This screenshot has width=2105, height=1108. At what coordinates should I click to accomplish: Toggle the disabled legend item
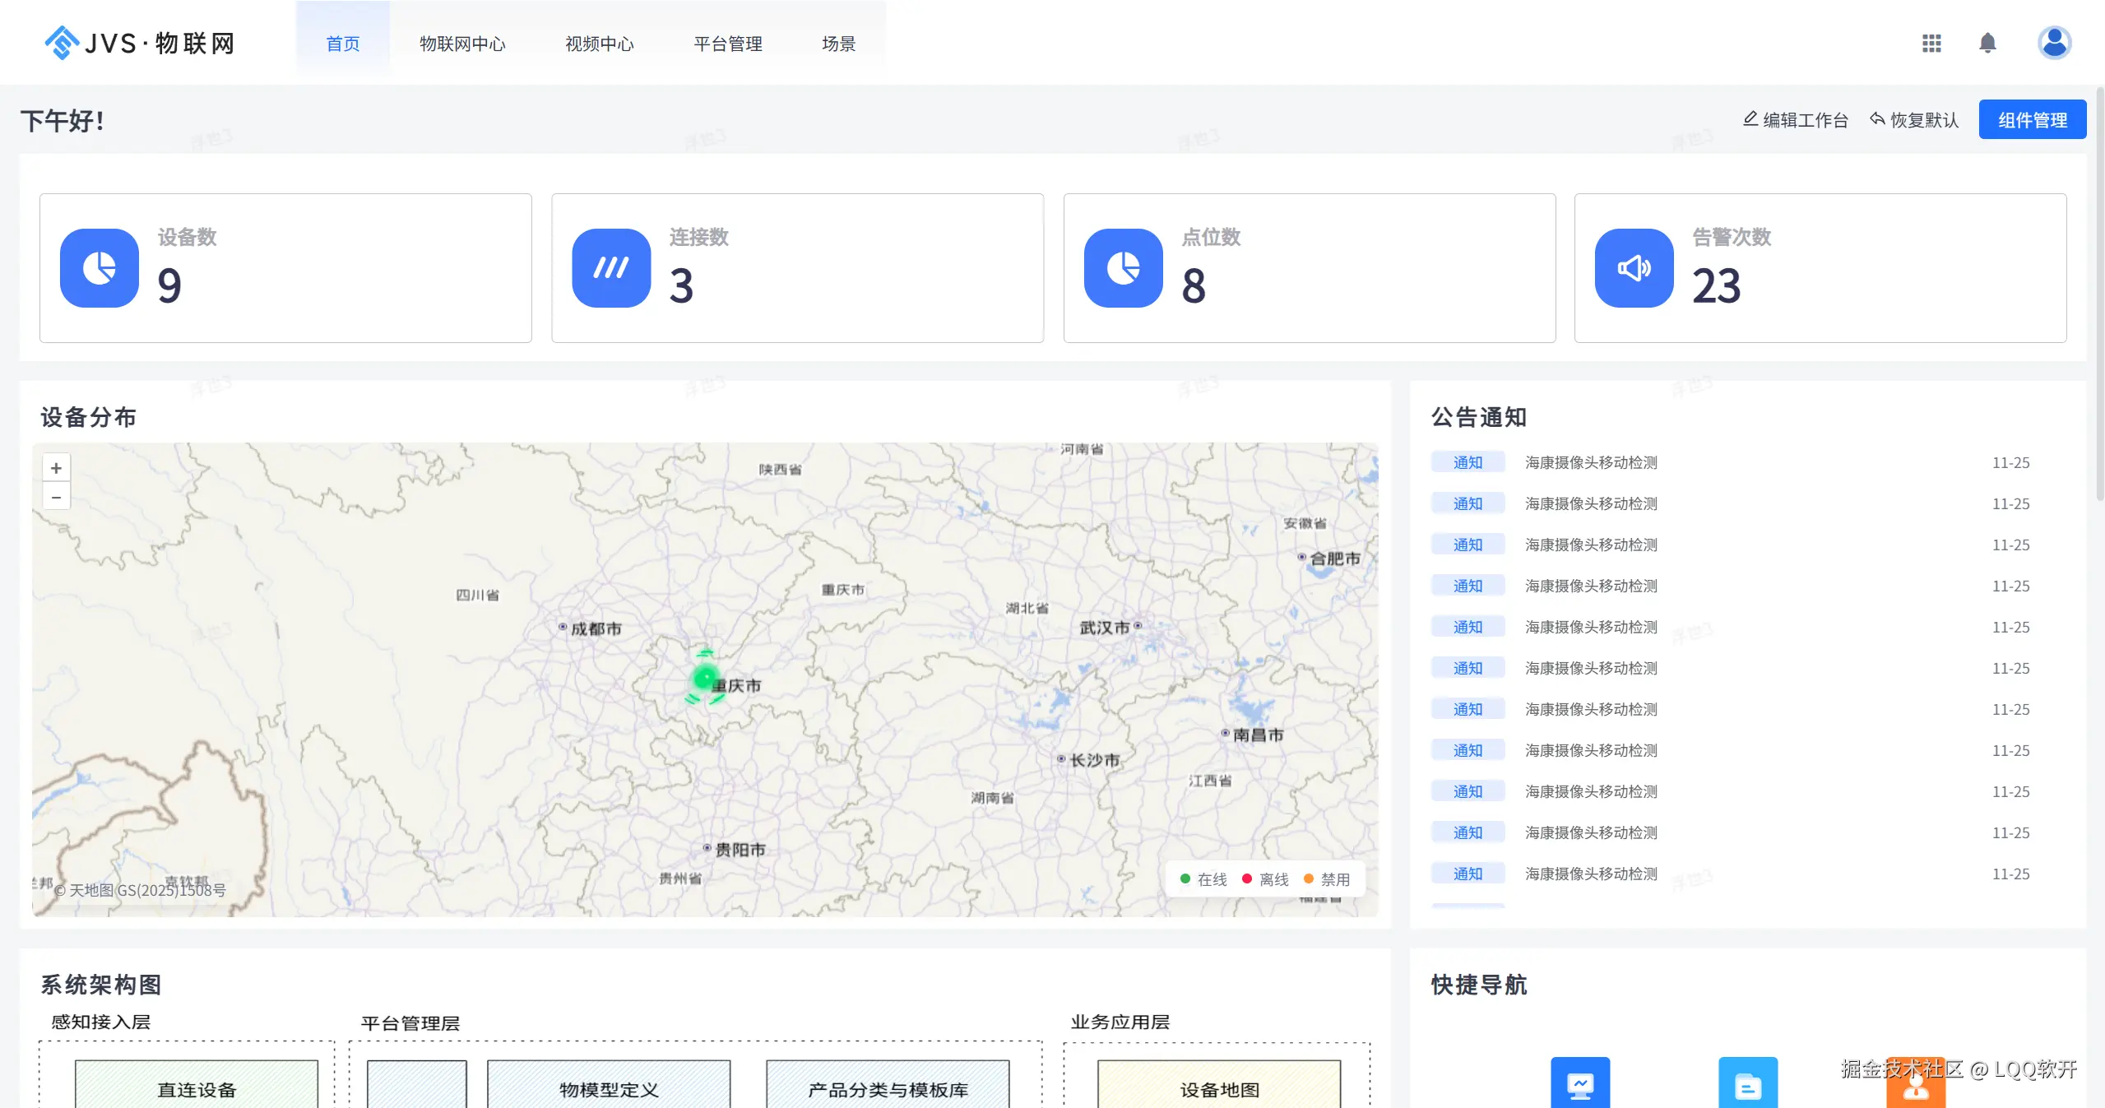coord(1327,879)
